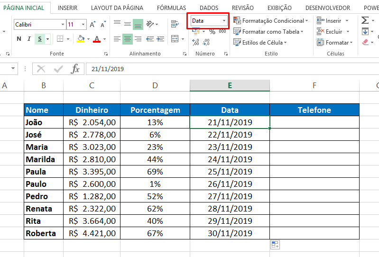Image resolution: width=379 pixels, height=257 pixels.
Task: Toggle underline (S) formatting
Action: click(x=40, y=39)
